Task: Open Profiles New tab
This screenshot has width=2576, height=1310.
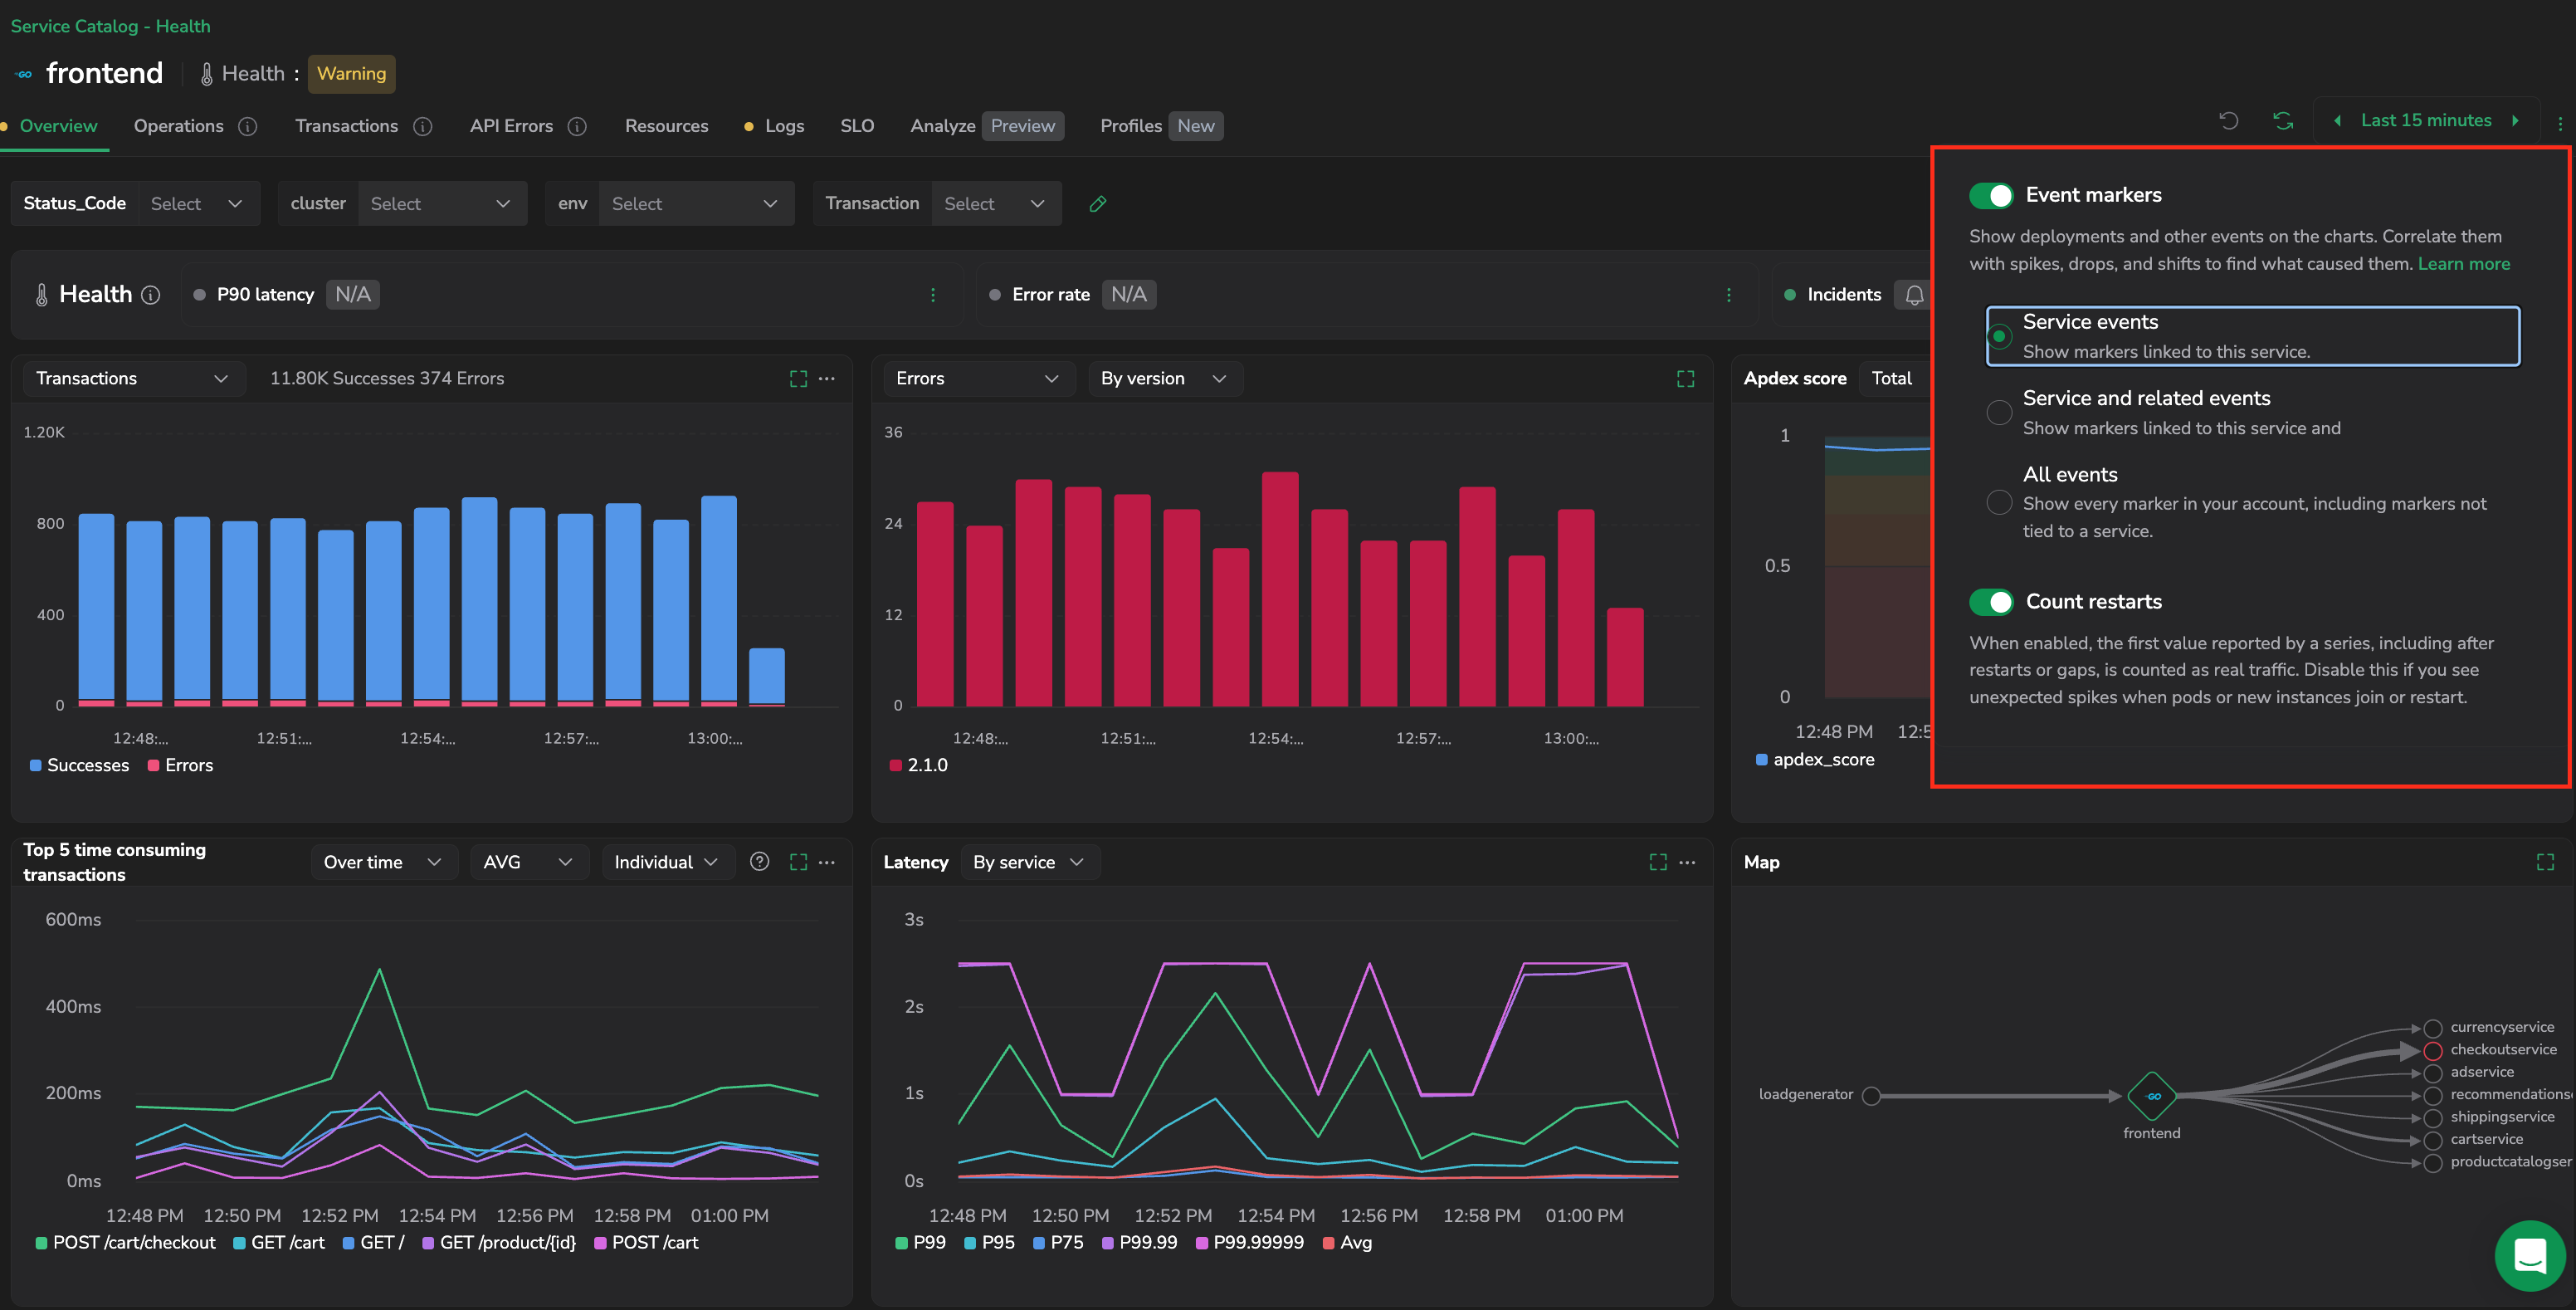Action: pos(1161,127)
